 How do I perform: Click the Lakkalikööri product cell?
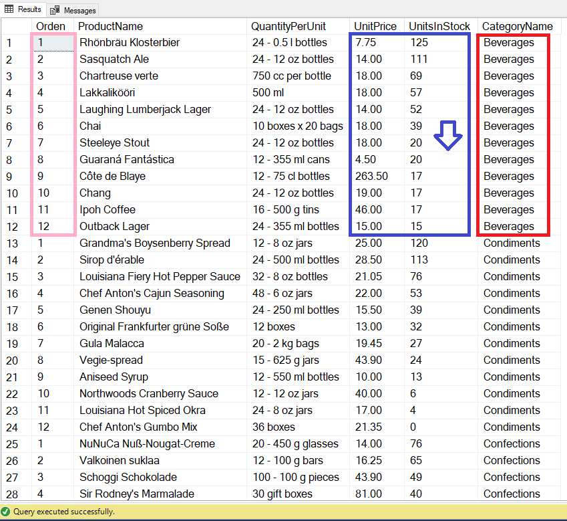(x=160, y=93)
